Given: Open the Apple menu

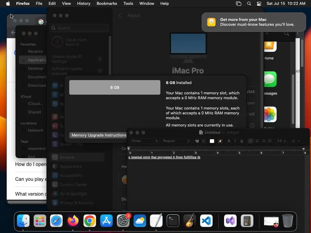Looking at the screenshot, I should 8,3.
